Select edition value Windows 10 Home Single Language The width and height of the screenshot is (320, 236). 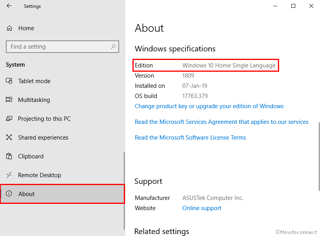pos(229,65)
